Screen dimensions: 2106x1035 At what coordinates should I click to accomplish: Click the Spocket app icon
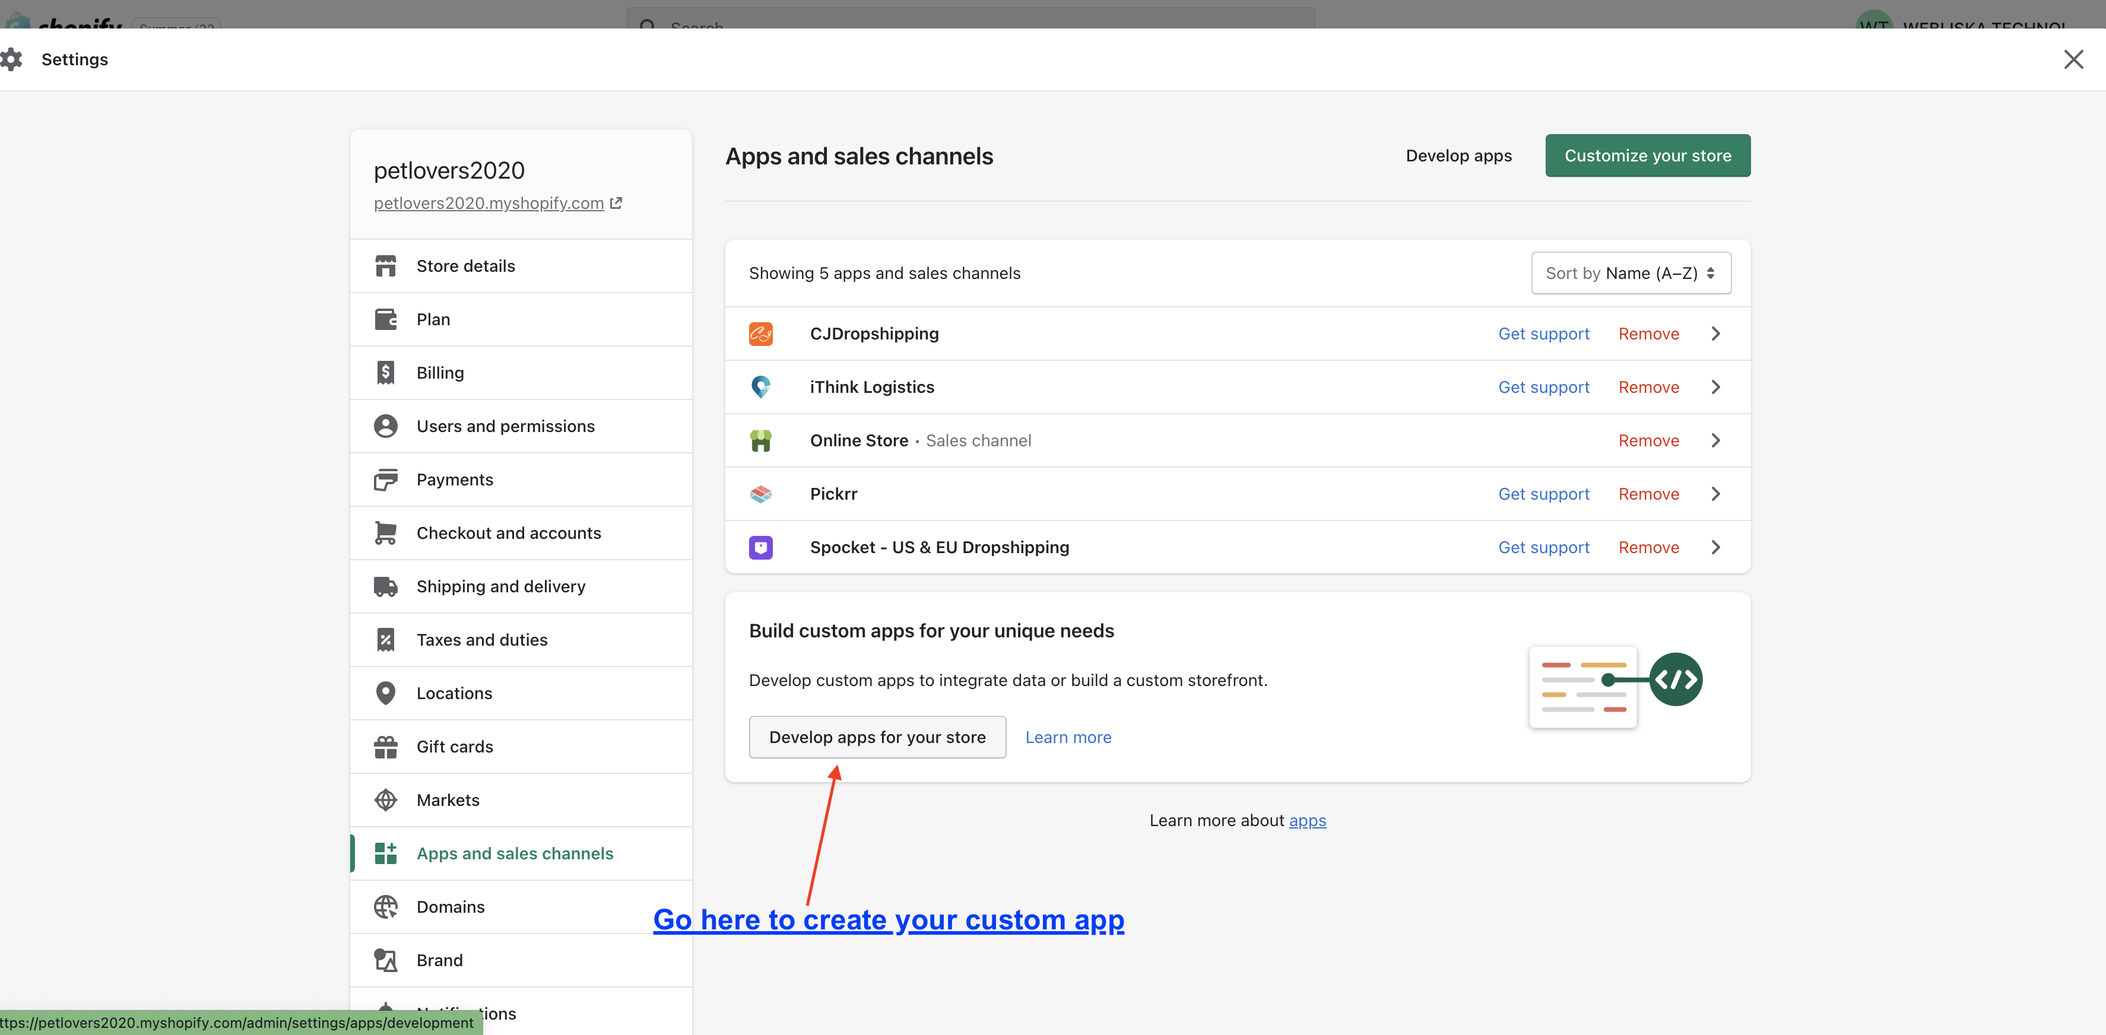tap(760, 547)
